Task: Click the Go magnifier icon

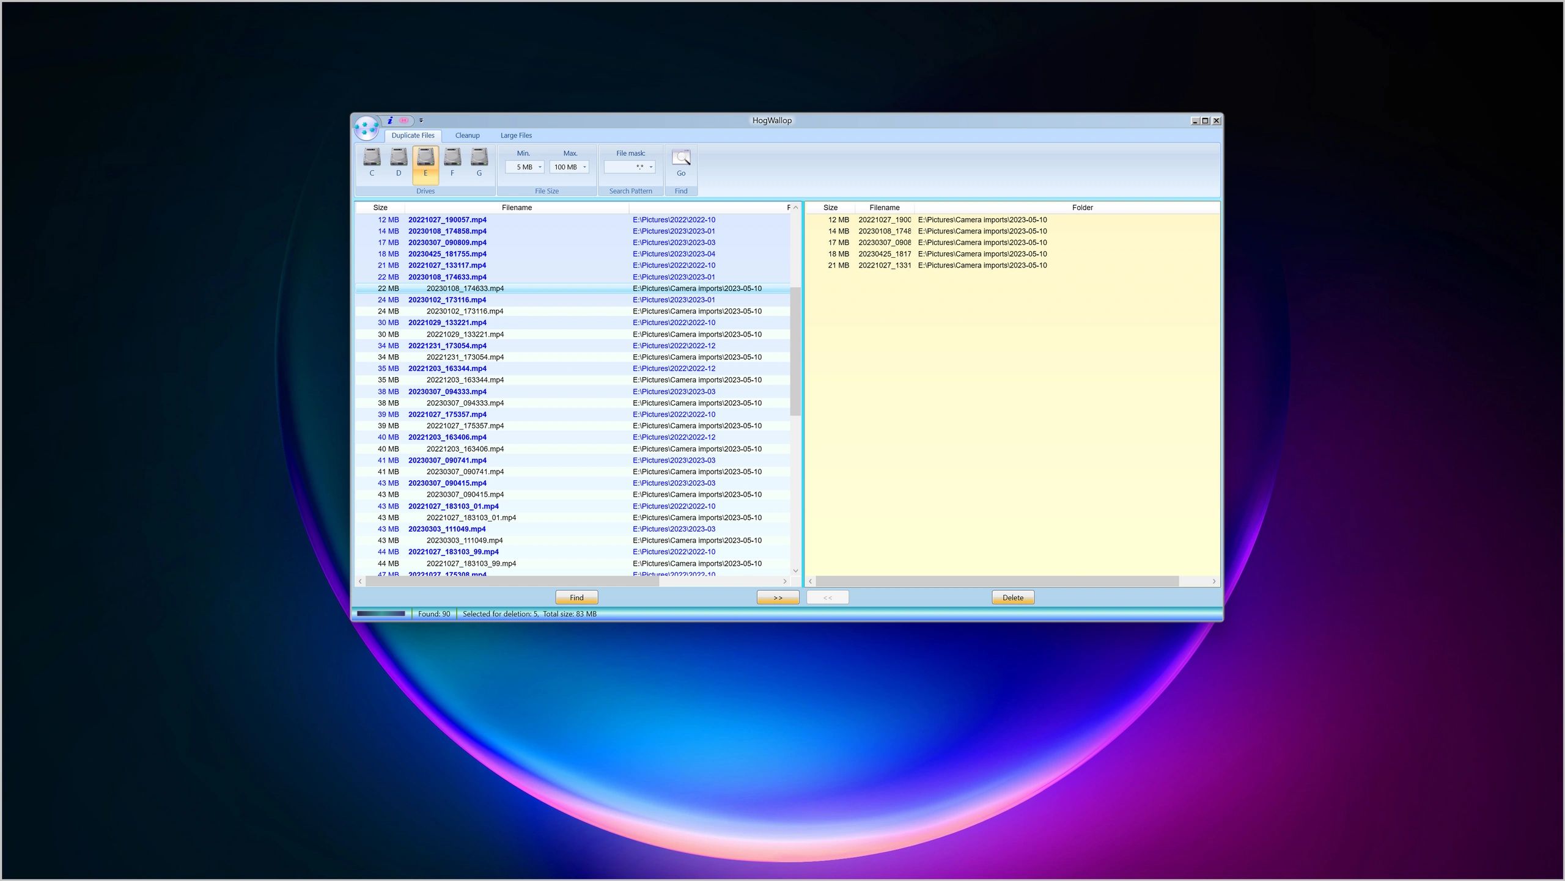Action: tap(680, 159)
